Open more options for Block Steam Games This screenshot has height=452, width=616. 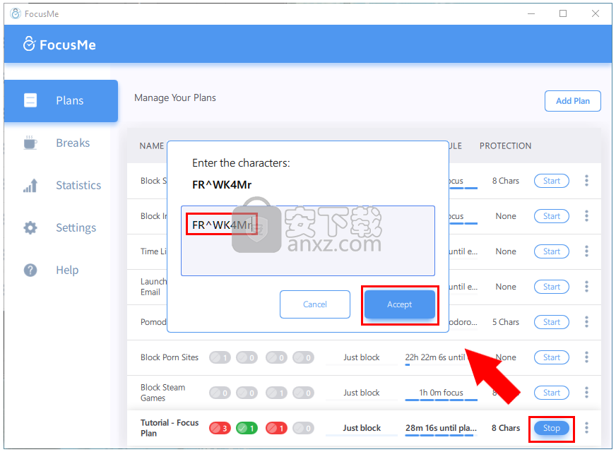586,392
